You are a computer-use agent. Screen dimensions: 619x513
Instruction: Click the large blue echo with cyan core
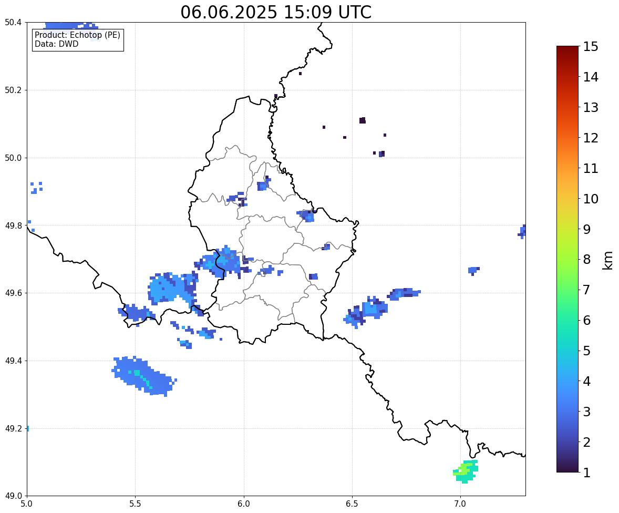(143, 376)
